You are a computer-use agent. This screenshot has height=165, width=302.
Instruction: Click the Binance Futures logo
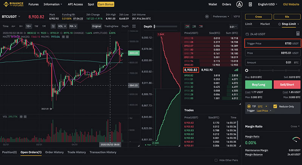pyautogui.click(x=12, y=5)
